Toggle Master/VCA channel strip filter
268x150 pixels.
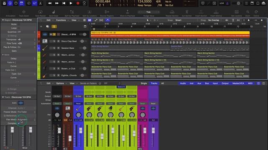click(238, 83)
